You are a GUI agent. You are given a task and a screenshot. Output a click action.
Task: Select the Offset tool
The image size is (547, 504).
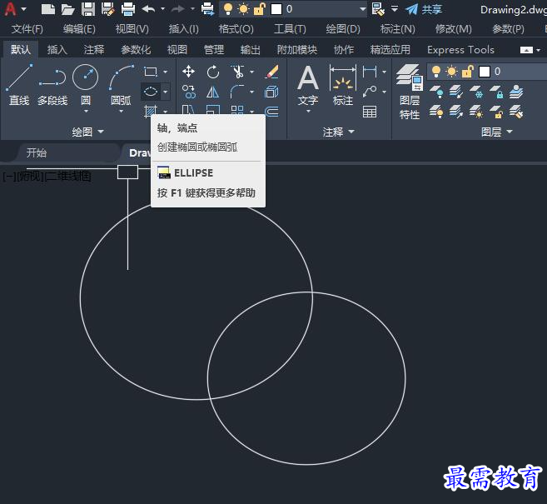[x=271, y=112]
